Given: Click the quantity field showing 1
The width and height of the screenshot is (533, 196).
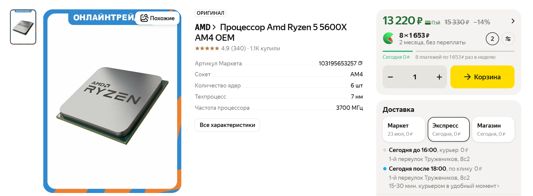Looking at the screenshot, I should 415,77.
